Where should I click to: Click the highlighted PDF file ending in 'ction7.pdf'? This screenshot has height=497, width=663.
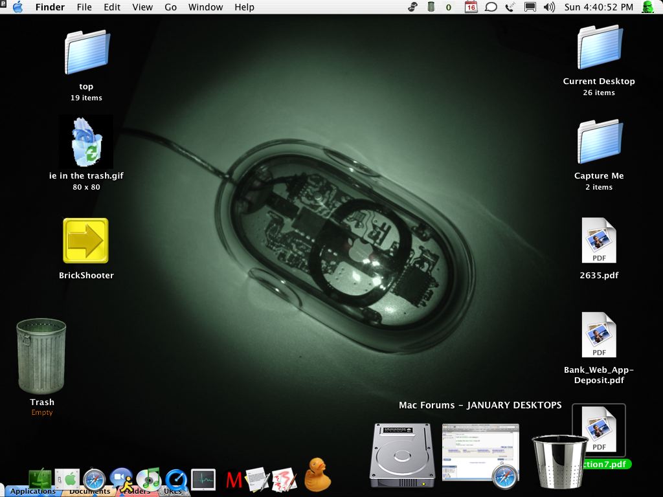(x=599, y=430)
